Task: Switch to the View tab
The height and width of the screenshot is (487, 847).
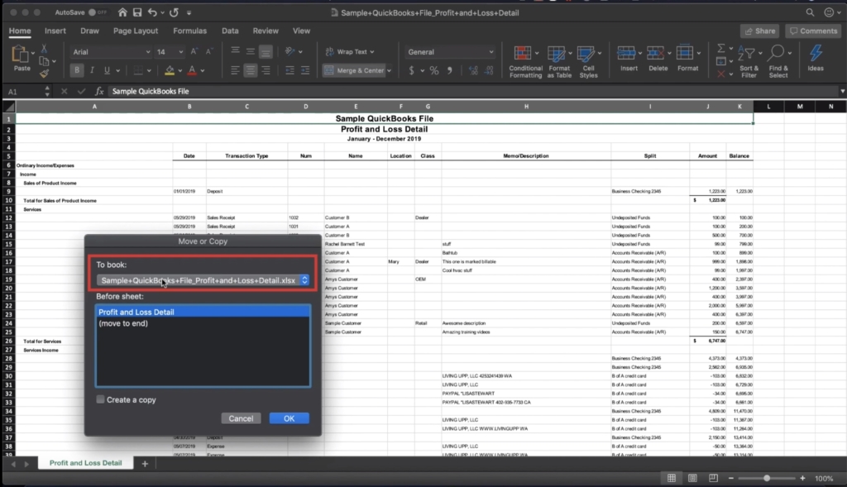Action: click(x=301, y=31)
